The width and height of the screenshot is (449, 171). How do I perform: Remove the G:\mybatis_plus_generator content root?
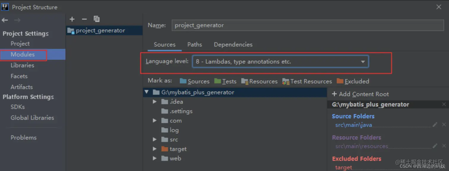coord(444,104)
